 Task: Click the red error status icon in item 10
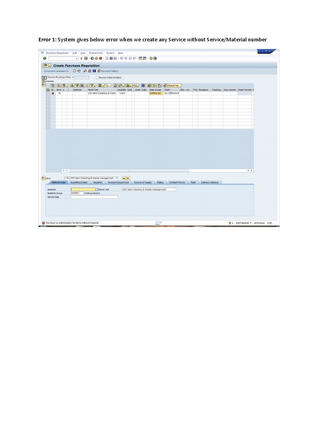pyautogui.click(x=53, y=93)
